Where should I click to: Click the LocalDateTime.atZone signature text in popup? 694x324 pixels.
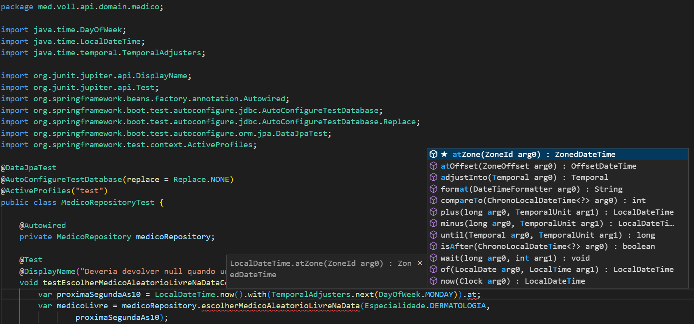[x=321, y=269]
